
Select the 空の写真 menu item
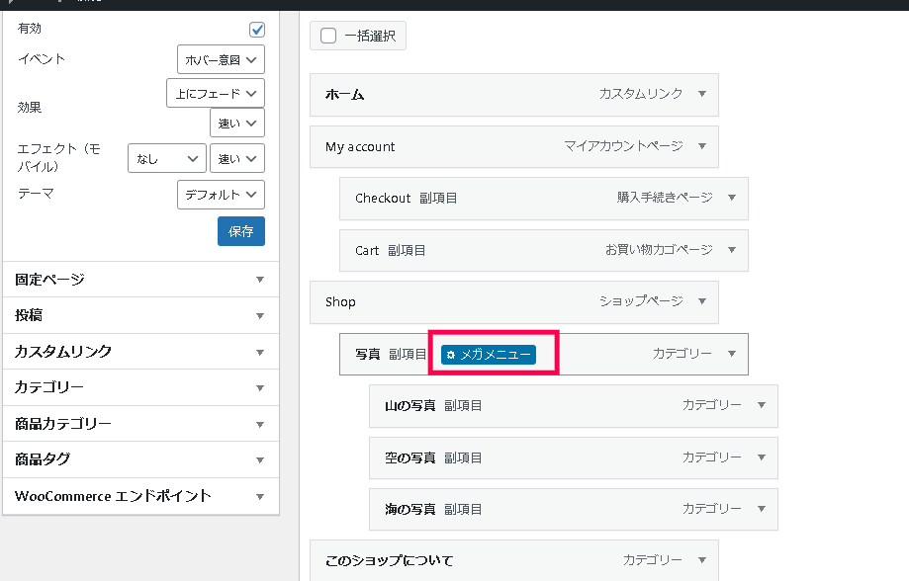coord(574,457)
